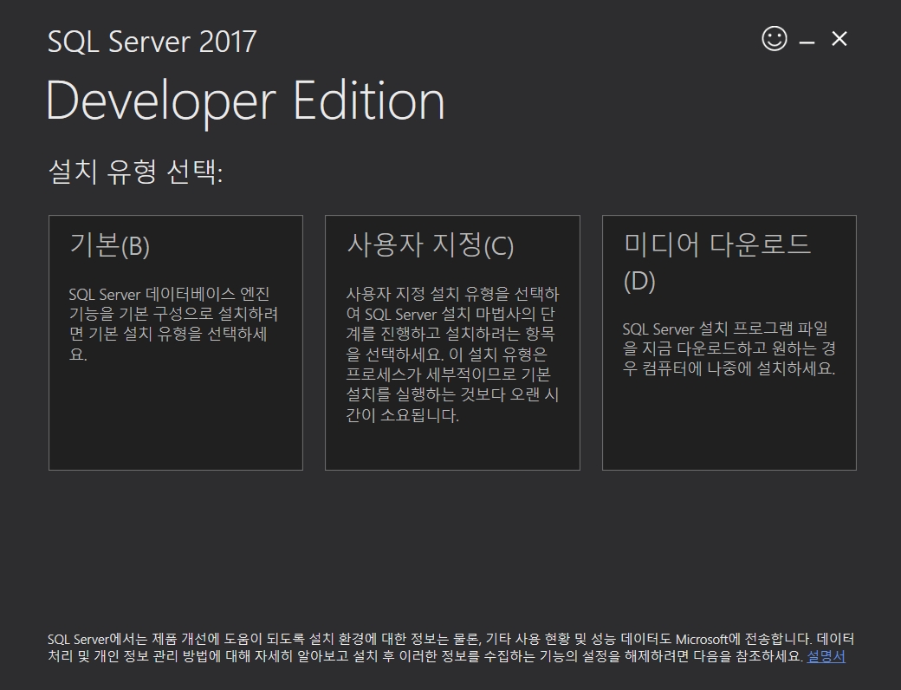901x690 pixels.
Task: Minimize the SQL Server installer window
Action: (807, 42)
